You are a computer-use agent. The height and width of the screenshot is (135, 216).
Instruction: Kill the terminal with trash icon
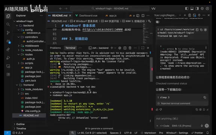(130, 48)
